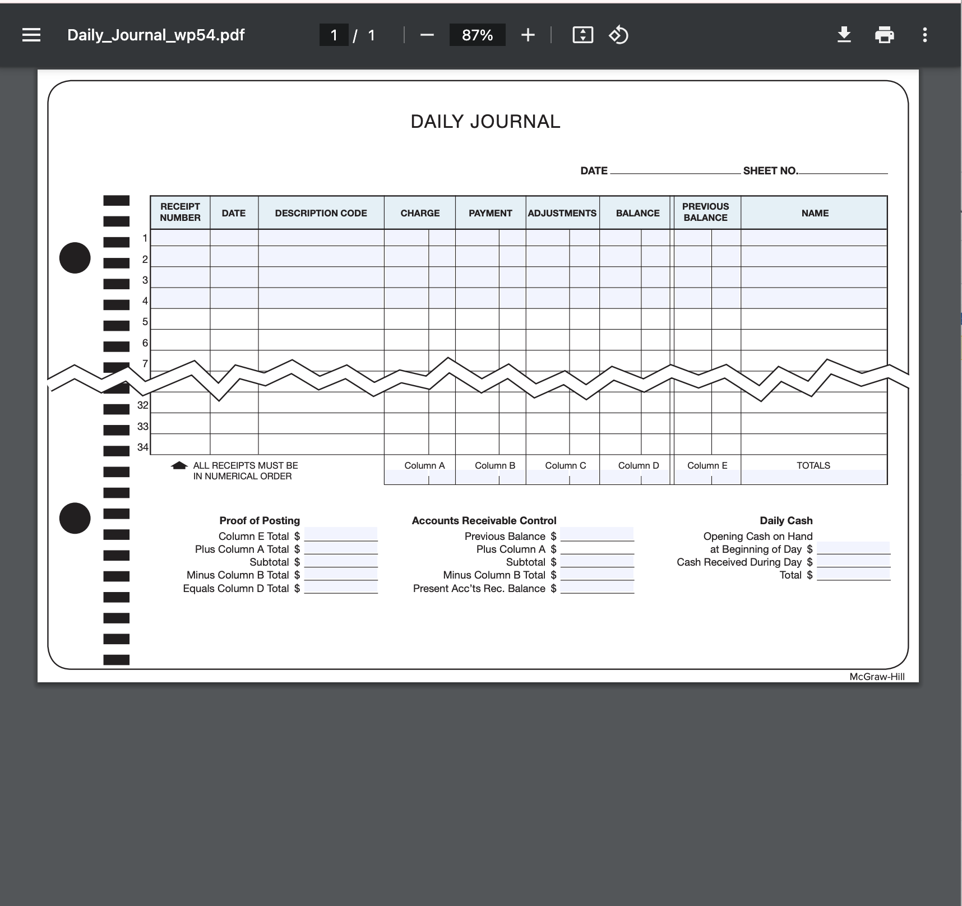Viewport: 962px width, 906px height.
Task: Select row 2 Name cell
Action: tap(814, 256)
